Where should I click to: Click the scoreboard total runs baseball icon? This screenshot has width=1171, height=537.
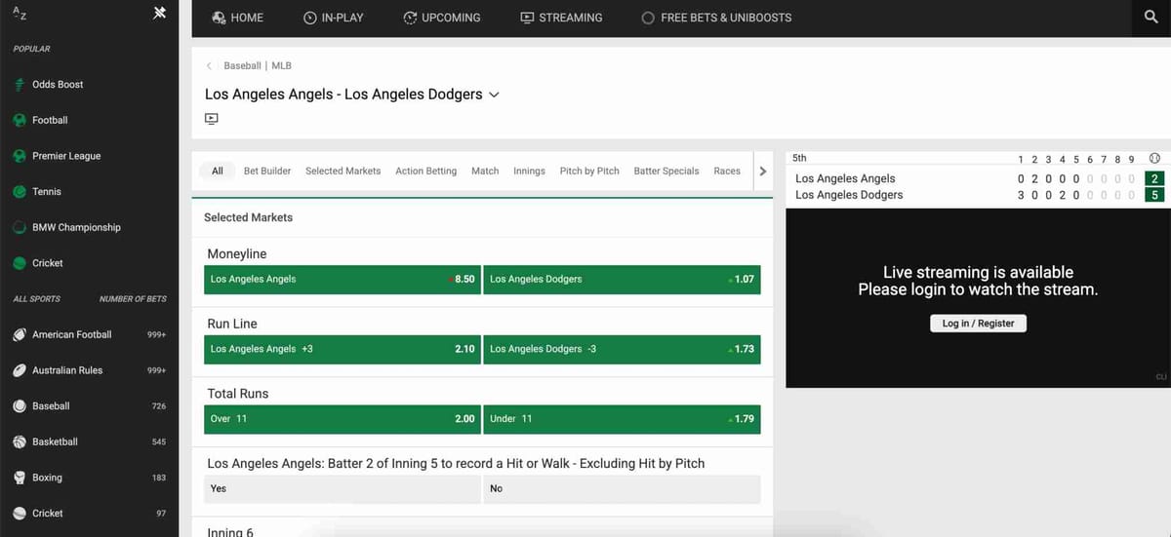click(x=1154, y=159)
